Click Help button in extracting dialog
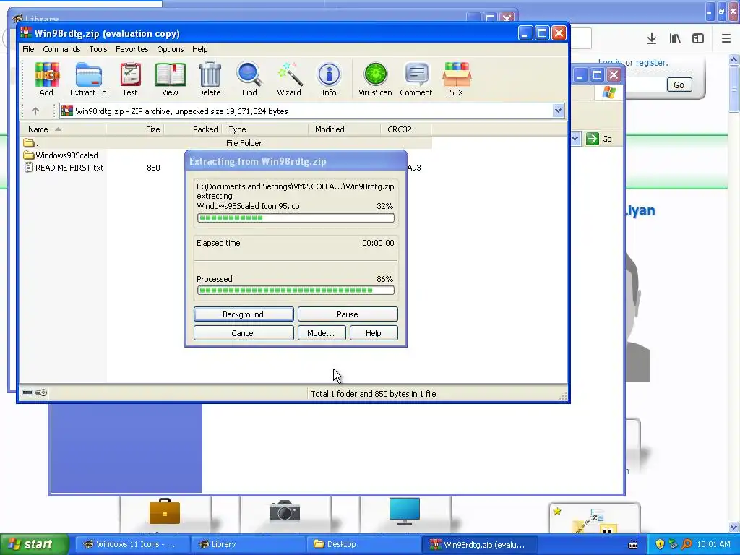 pyautogui.click(x=374, y=333)
